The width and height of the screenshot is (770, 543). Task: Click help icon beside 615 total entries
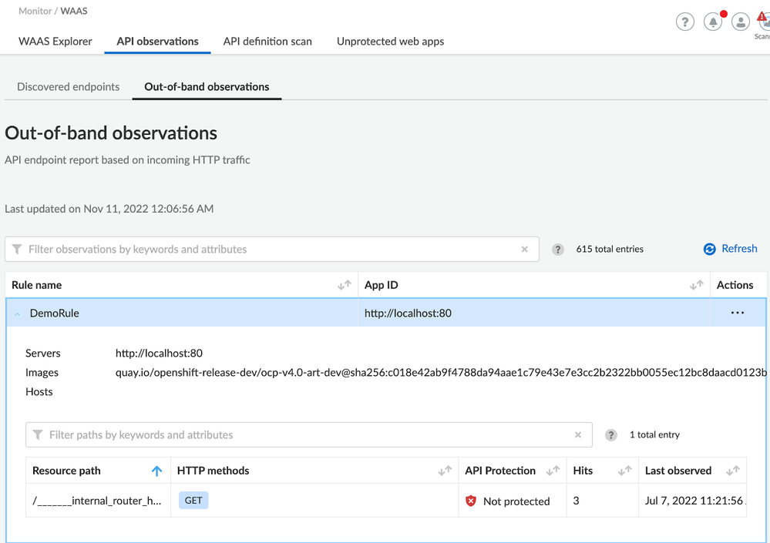coord(558,250)
